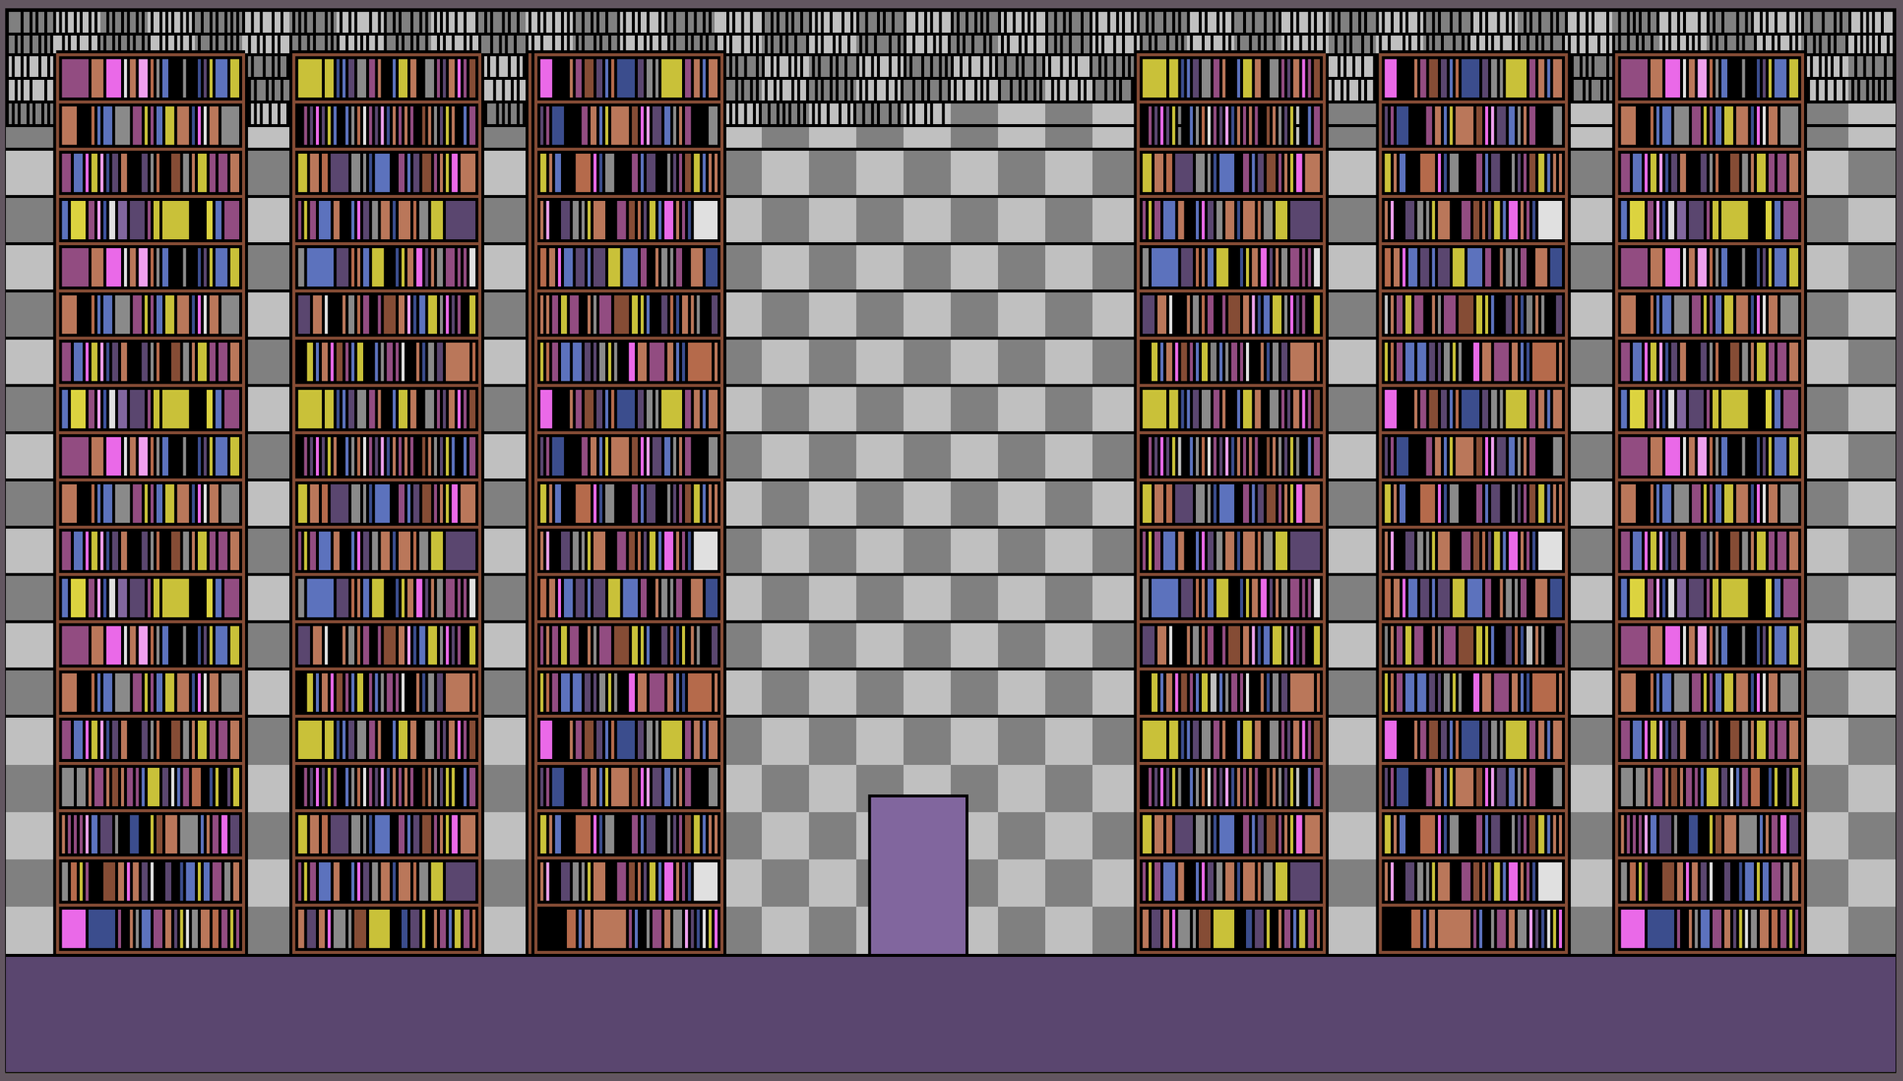Click the large purple book atop the leftmost bookshelf
The width and height of the screenshot is (1903, 1081).
[75, 78]
